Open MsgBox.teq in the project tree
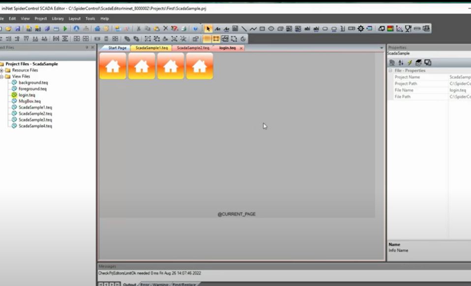Image resolution: width=471 pixels, height=286 pixels. click(29, 101)
